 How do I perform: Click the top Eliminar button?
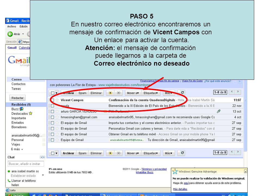(x=96, y=93)
